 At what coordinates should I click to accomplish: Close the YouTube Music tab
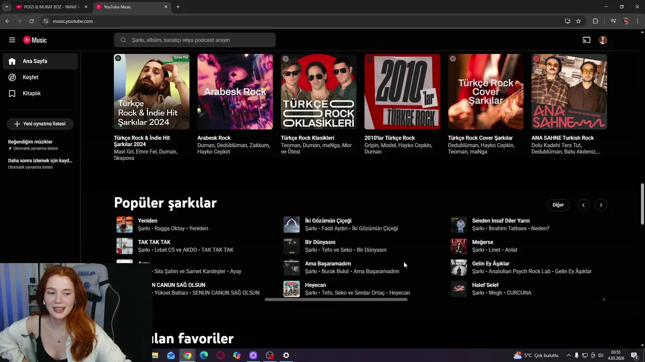pos(166,7)
